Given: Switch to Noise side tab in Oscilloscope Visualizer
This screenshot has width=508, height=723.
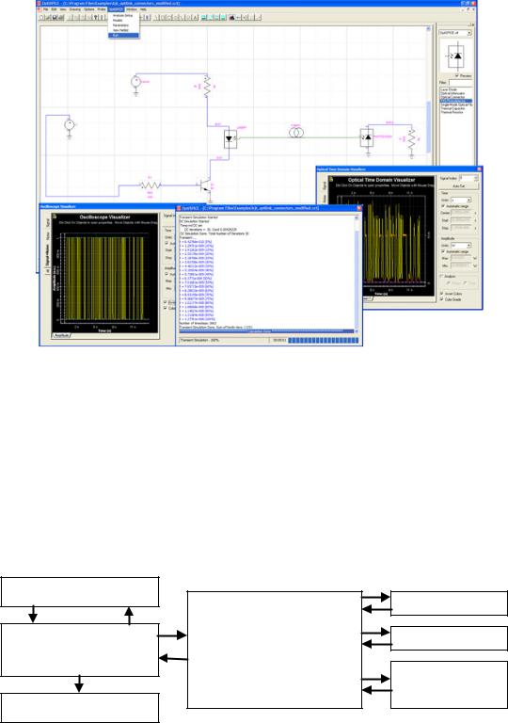Looking at the screenshot, I should [47, 236].
